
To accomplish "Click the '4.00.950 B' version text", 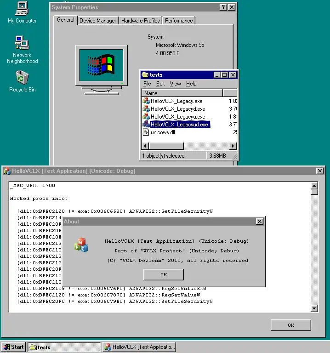I will (168, 53).
